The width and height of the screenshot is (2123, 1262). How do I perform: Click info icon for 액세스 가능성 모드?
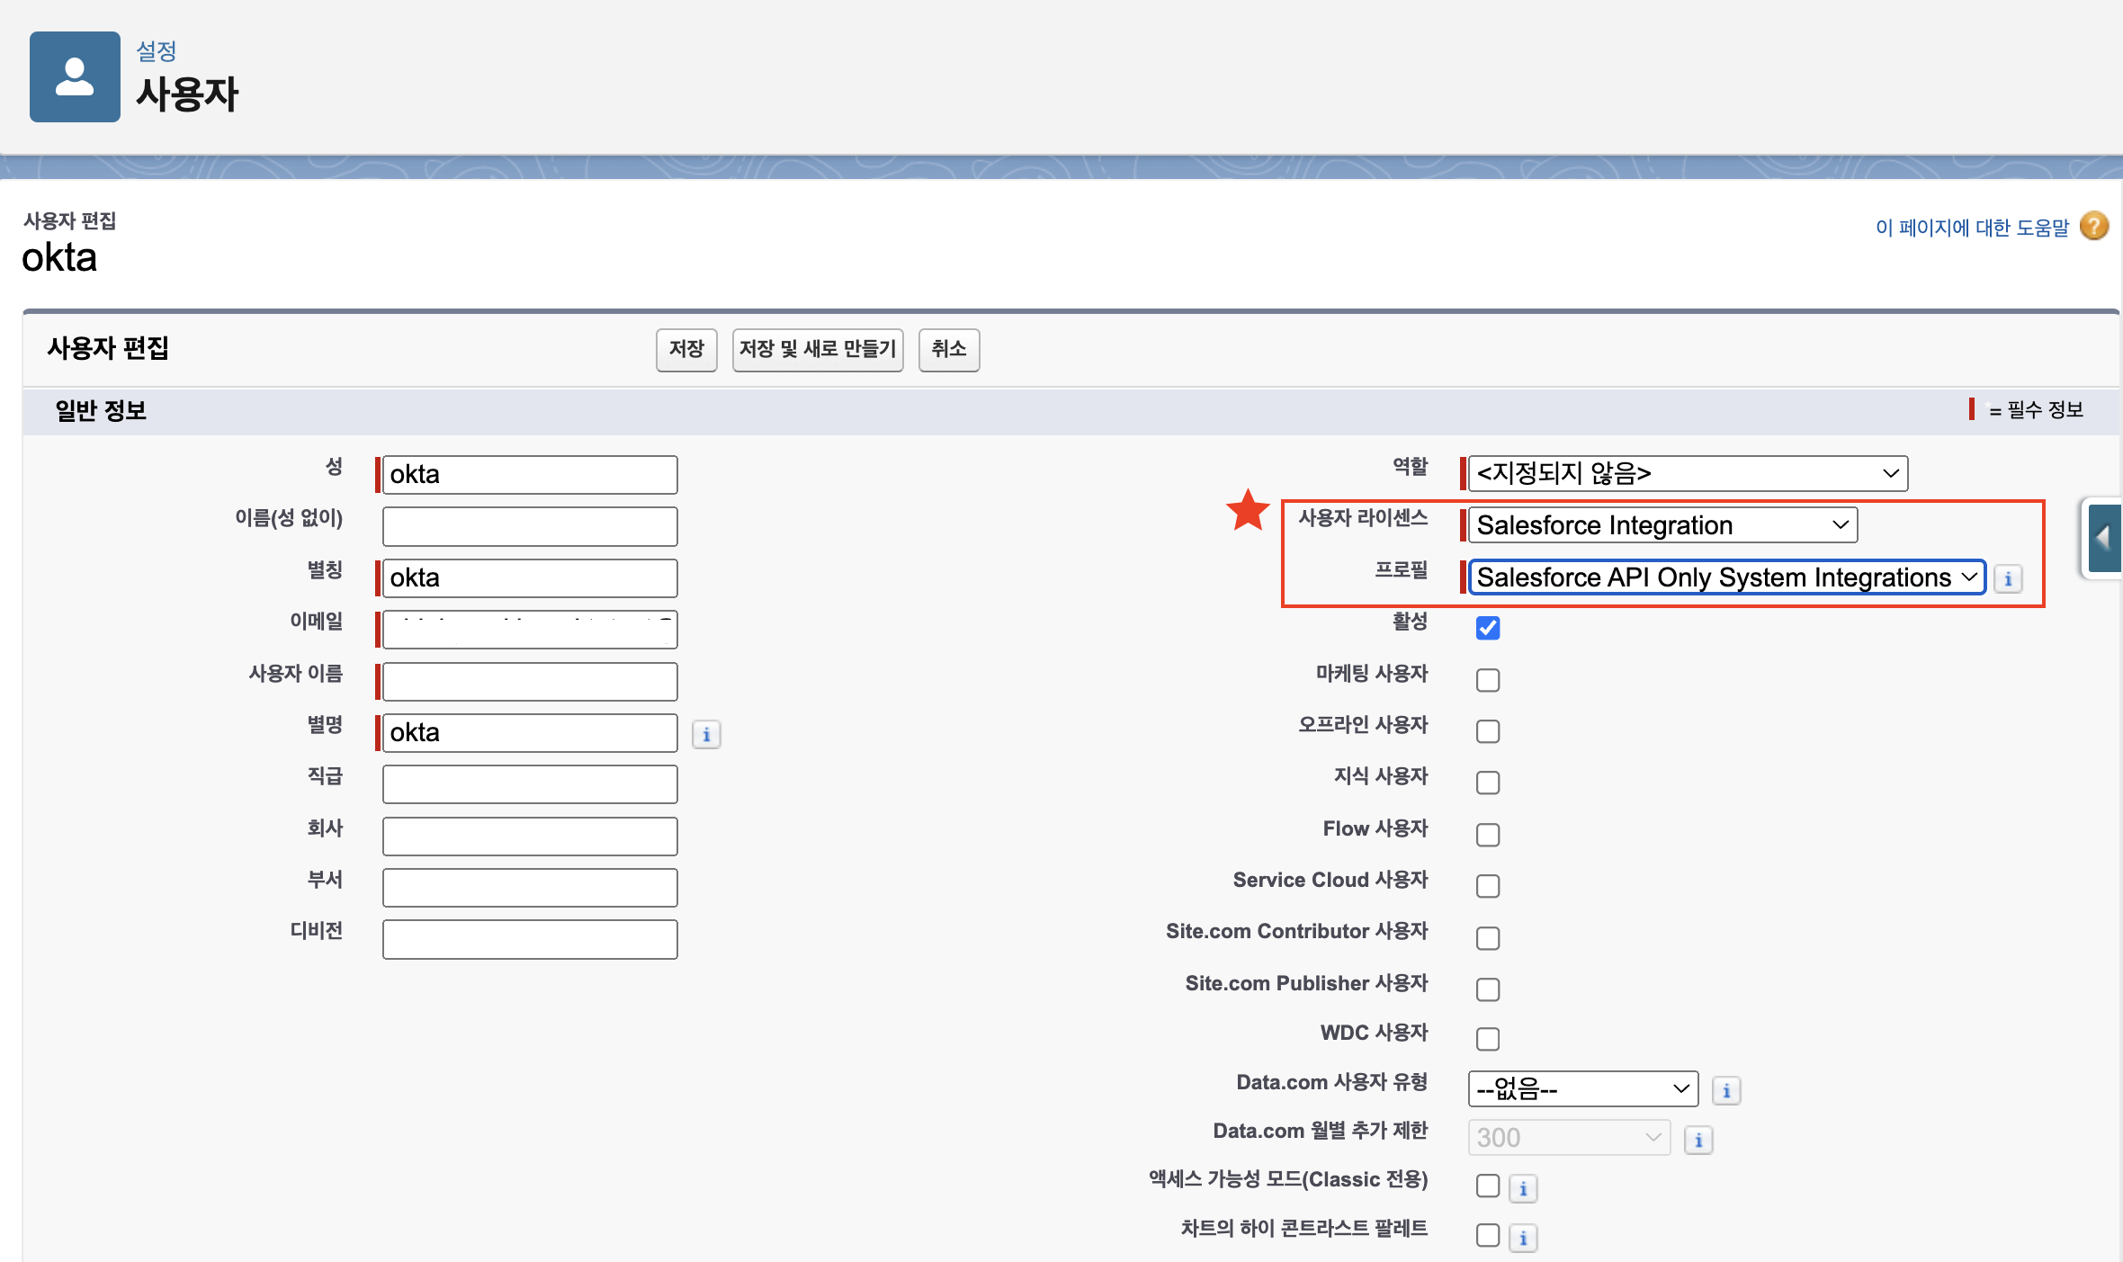click(1523, 1189)
